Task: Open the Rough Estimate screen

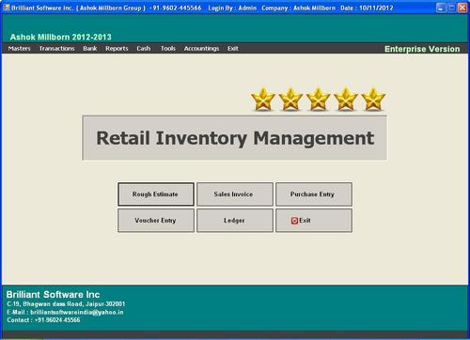Action: [x=156, y=194]
